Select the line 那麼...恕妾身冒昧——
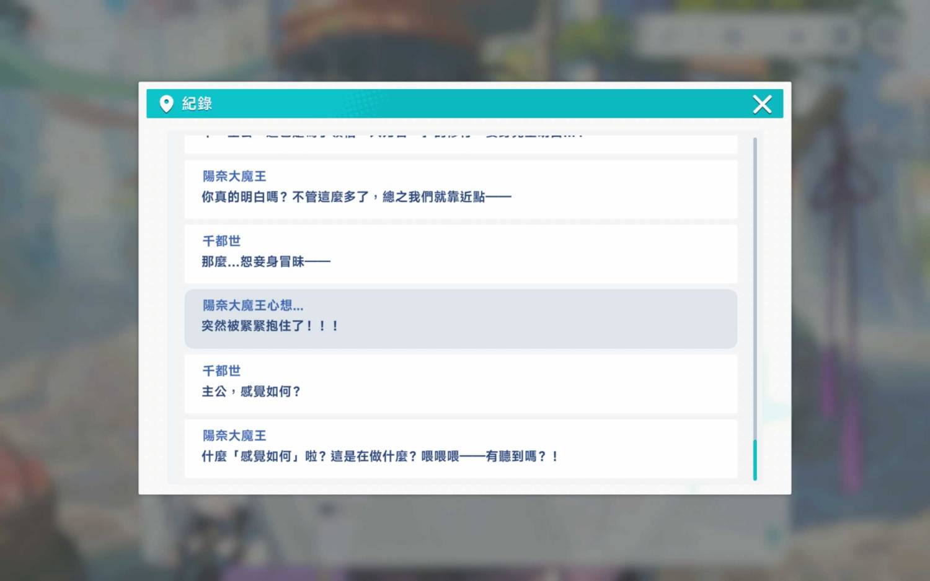This screenshot has width=930, height=581. tap(266, 261)
